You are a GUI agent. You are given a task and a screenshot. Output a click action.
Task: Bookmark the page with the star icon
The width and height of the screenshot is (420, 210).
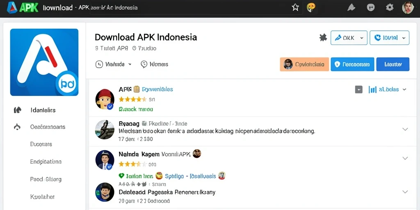[x=295, y=7]
